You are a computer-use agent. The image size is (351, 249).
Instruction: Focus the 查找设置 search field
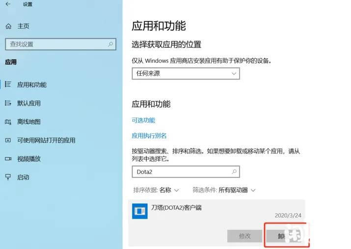(x=61, y=44)
